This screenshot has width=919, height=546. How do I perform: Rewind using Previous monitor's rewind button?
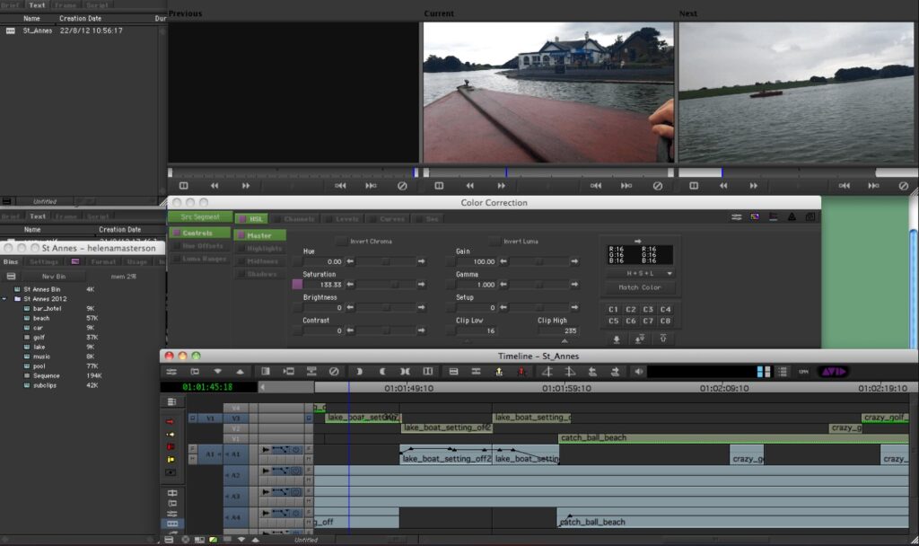tap(214, 186)
